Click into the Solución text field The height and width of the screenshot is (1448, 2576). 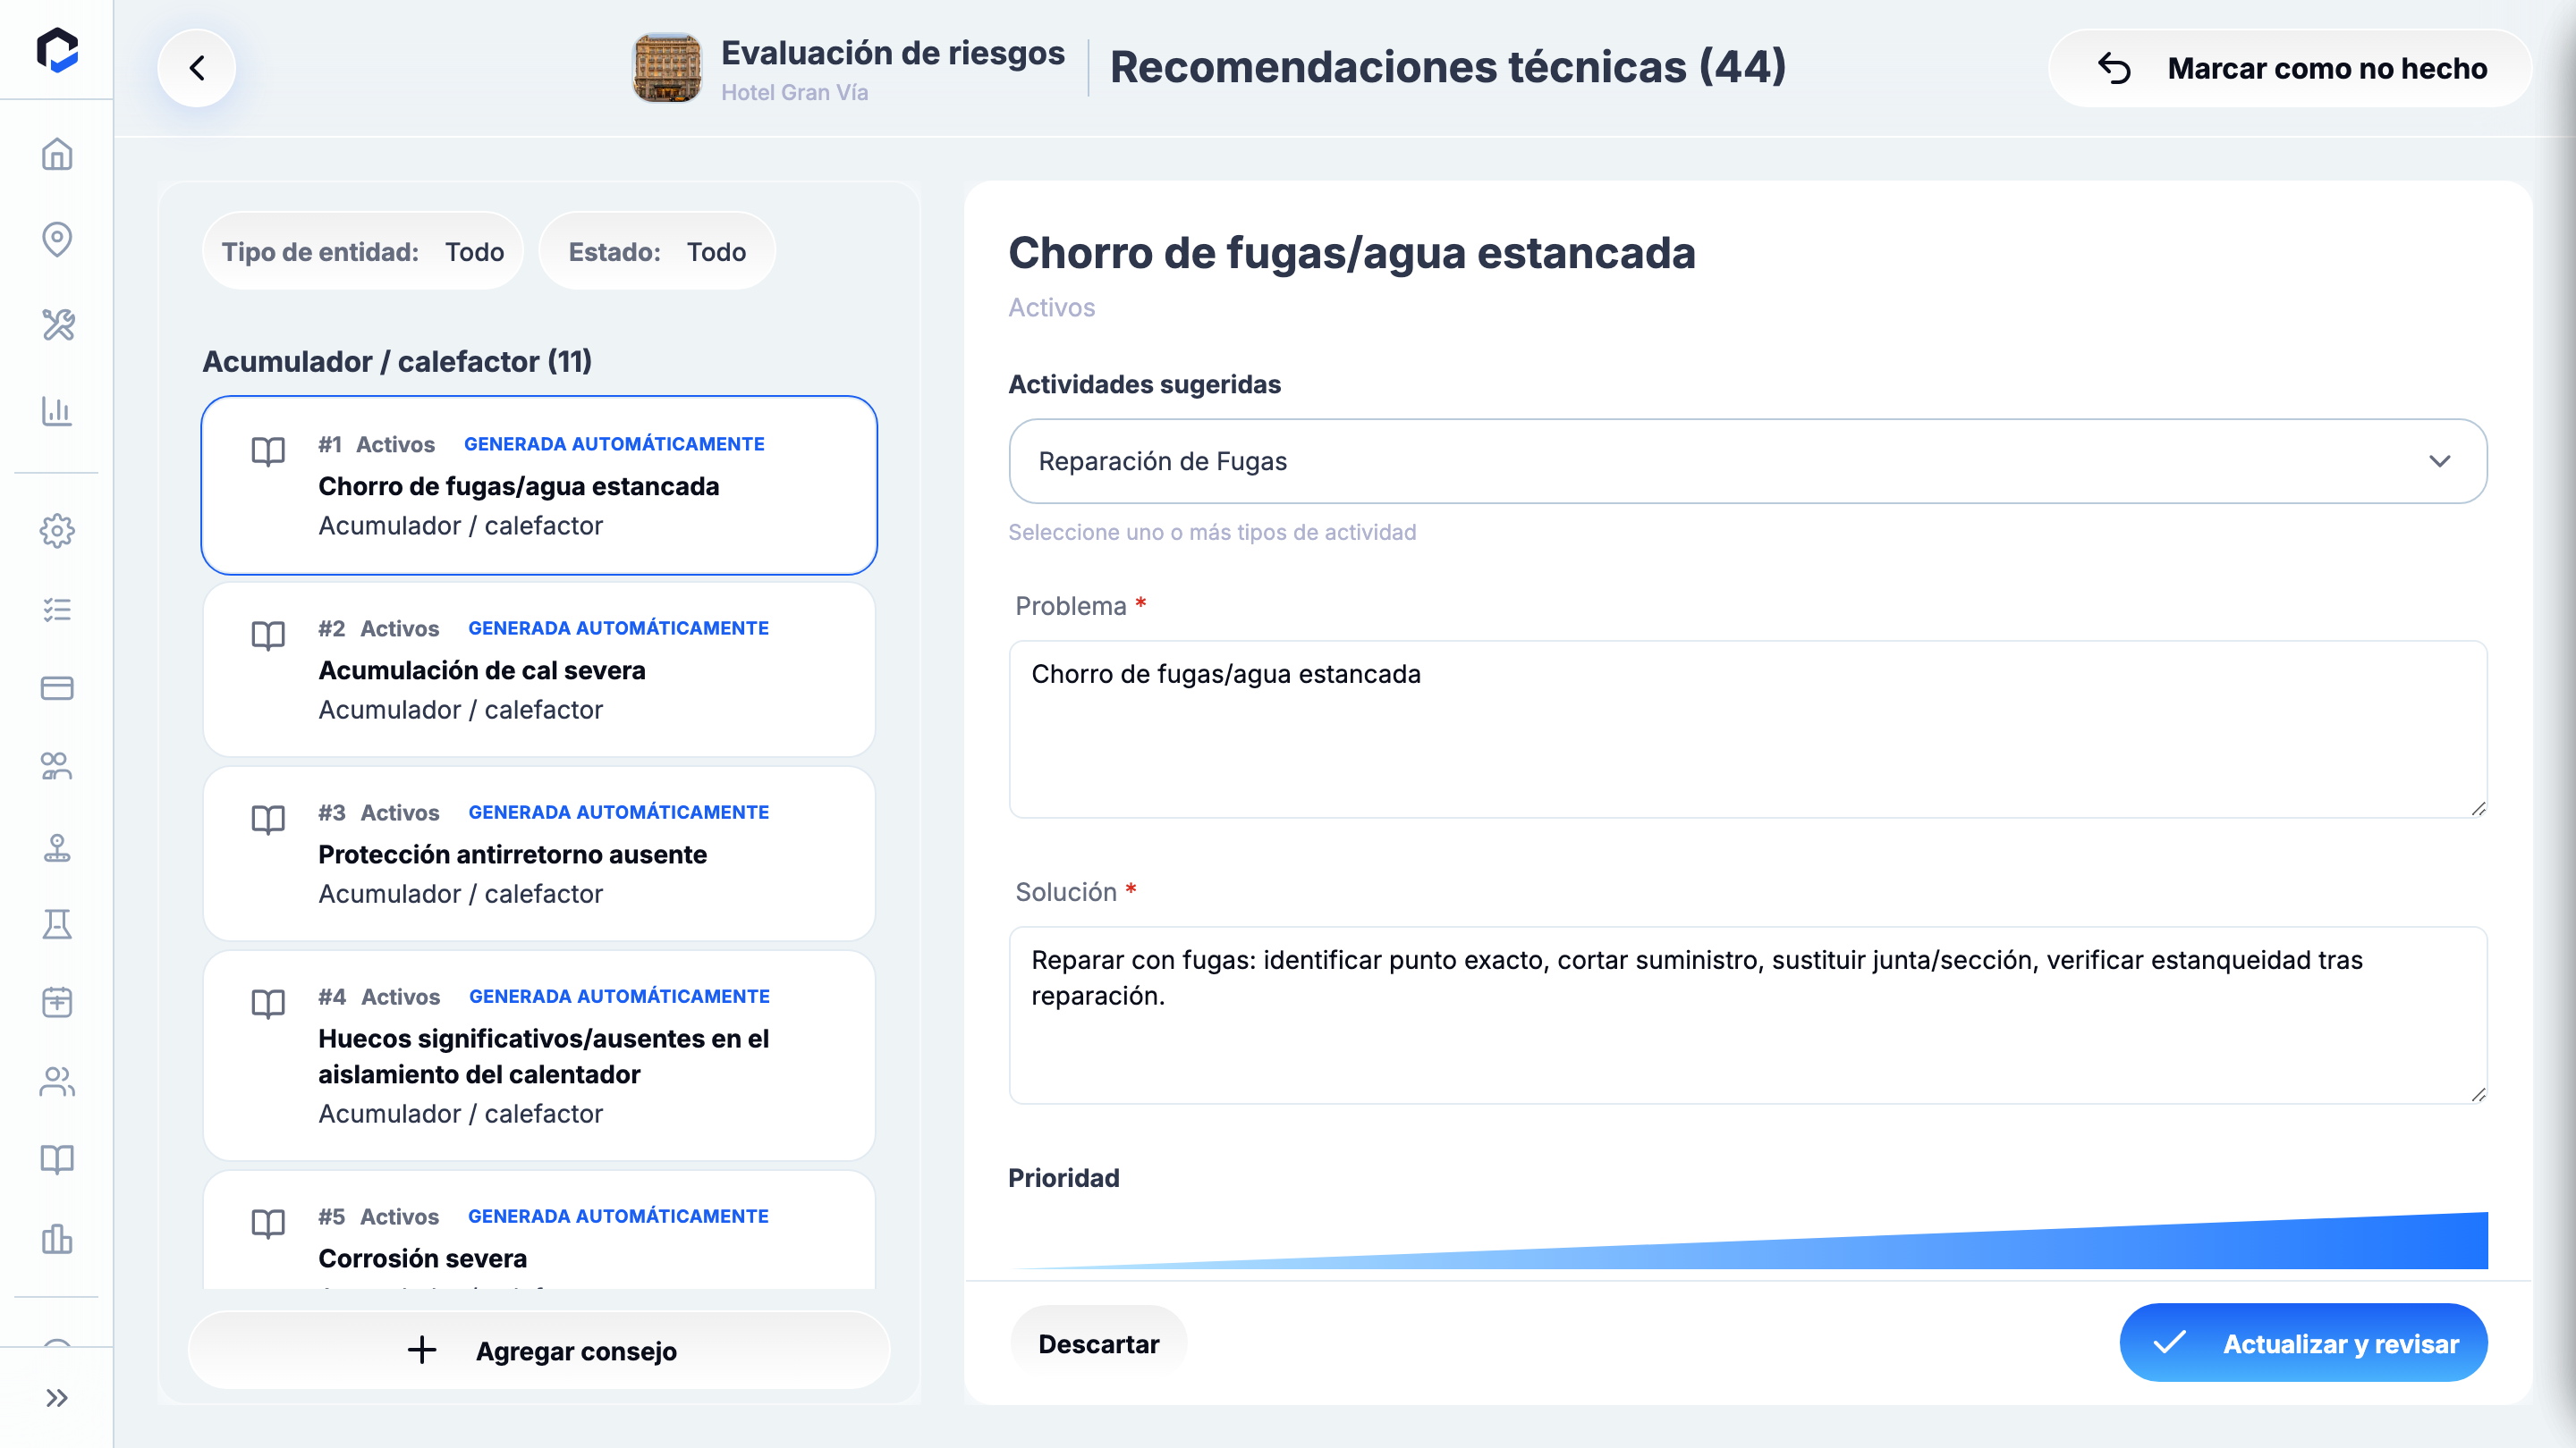(x=1748, y=1015)
